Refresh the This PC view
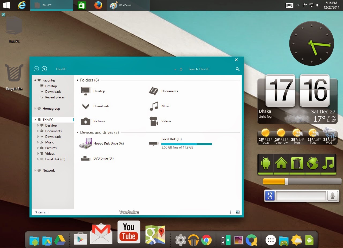Image resolution: width=343 pixels, height=248 pixels. (x=181, y=69)
